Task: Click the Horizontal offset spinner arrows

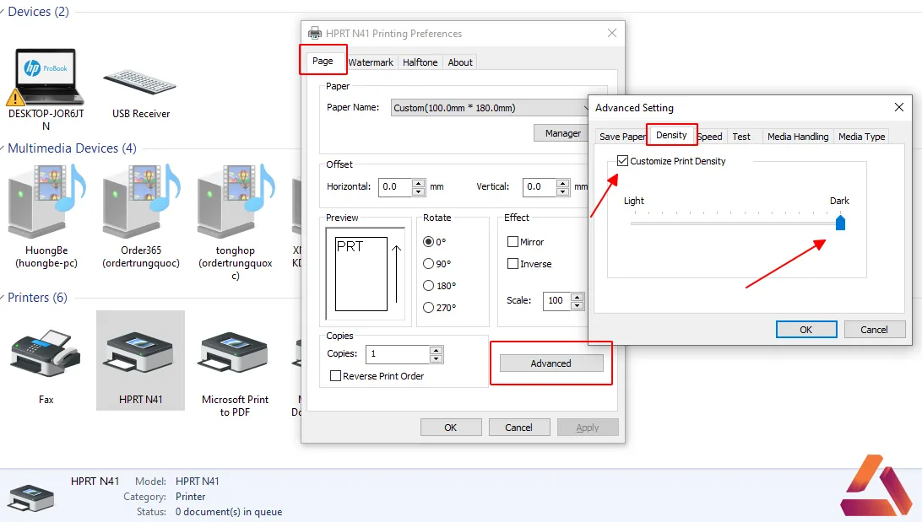Action: tap(418, 187)
